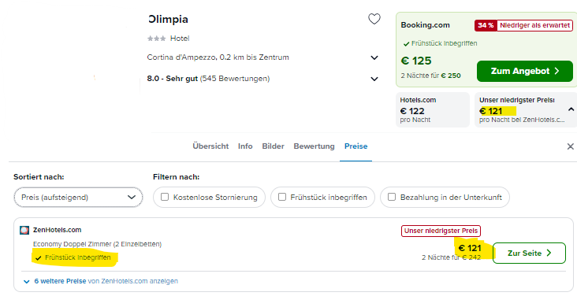This screenshot has height=296, width=577.
Task: Enable Kostenlose Stornierung filter checkbox
Action: (165, 197)
